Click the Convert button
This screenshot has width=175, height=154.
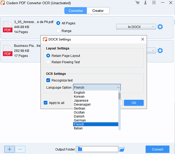point(158,149)
